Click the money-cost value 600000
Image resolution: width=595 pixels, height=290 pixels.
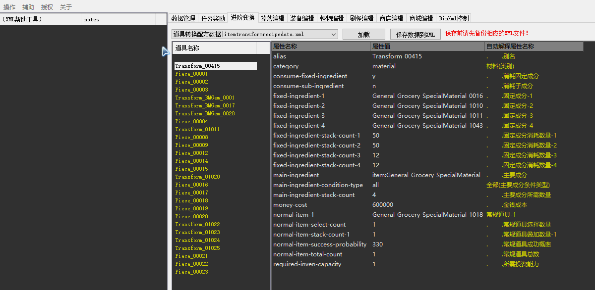click(383, 205)
